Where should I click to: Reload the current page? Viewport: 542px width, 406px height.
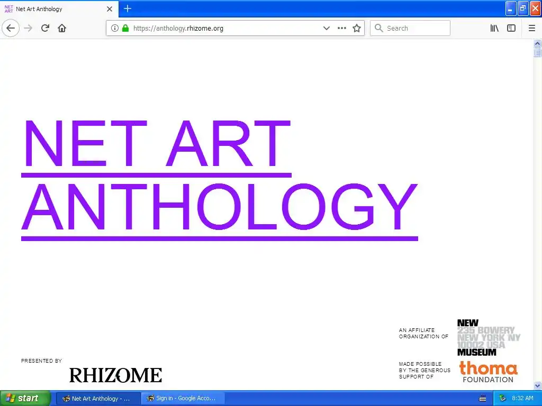click(x=45, y=28)
